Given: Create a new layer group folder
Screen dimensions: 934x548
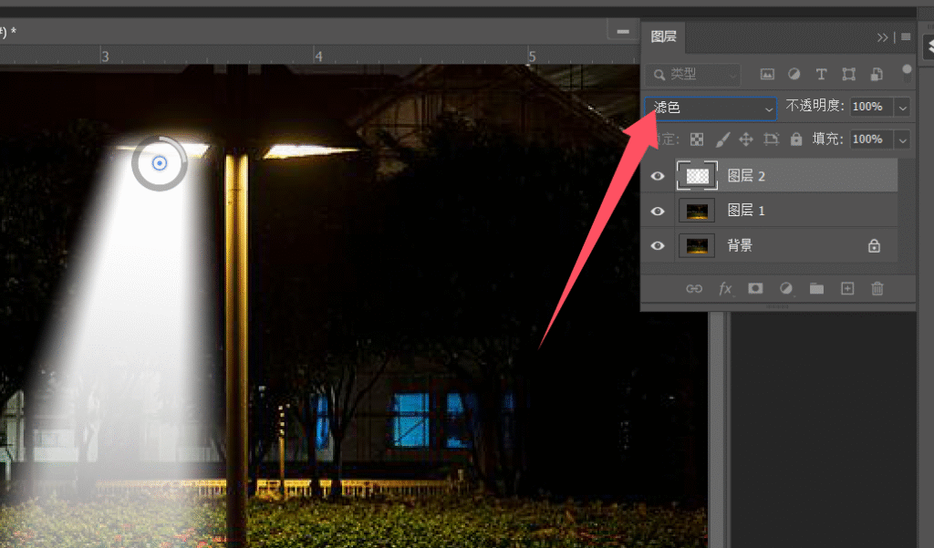Looking at the screenshot, I should pos(816,289).
